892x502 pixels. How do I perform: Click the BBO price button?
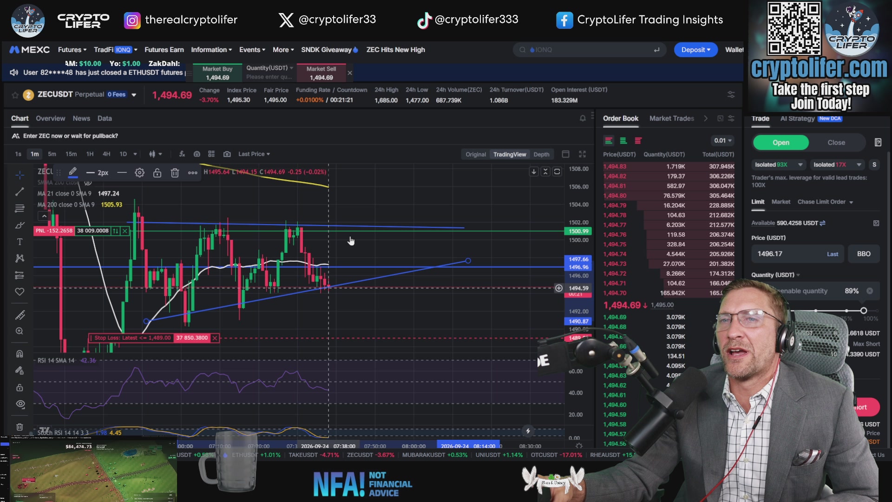click(x=864, y=254)
